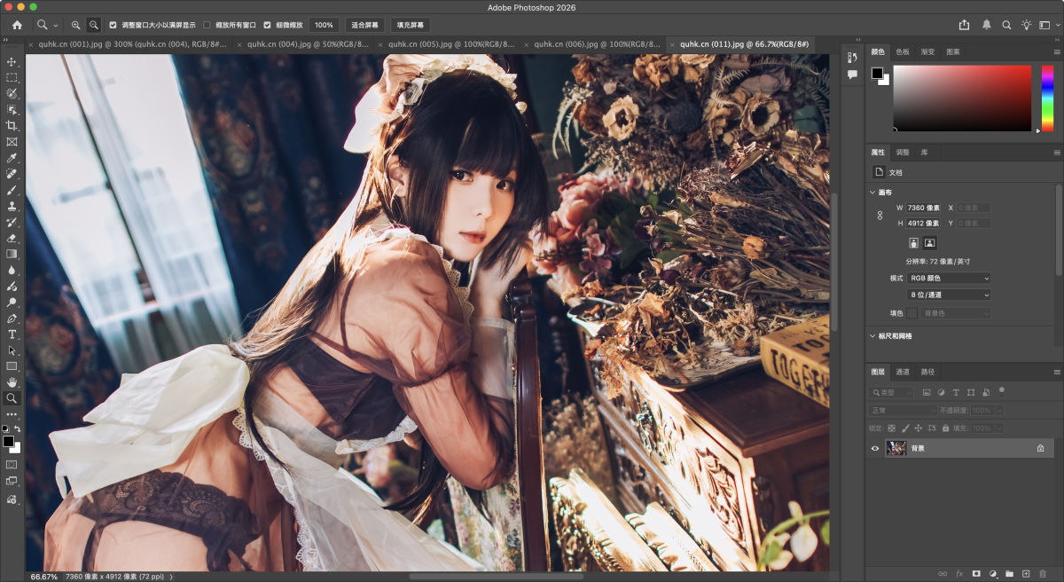Click the zoom out magnifier icon
Screen dimensions: 1064x582
[93, 25]
